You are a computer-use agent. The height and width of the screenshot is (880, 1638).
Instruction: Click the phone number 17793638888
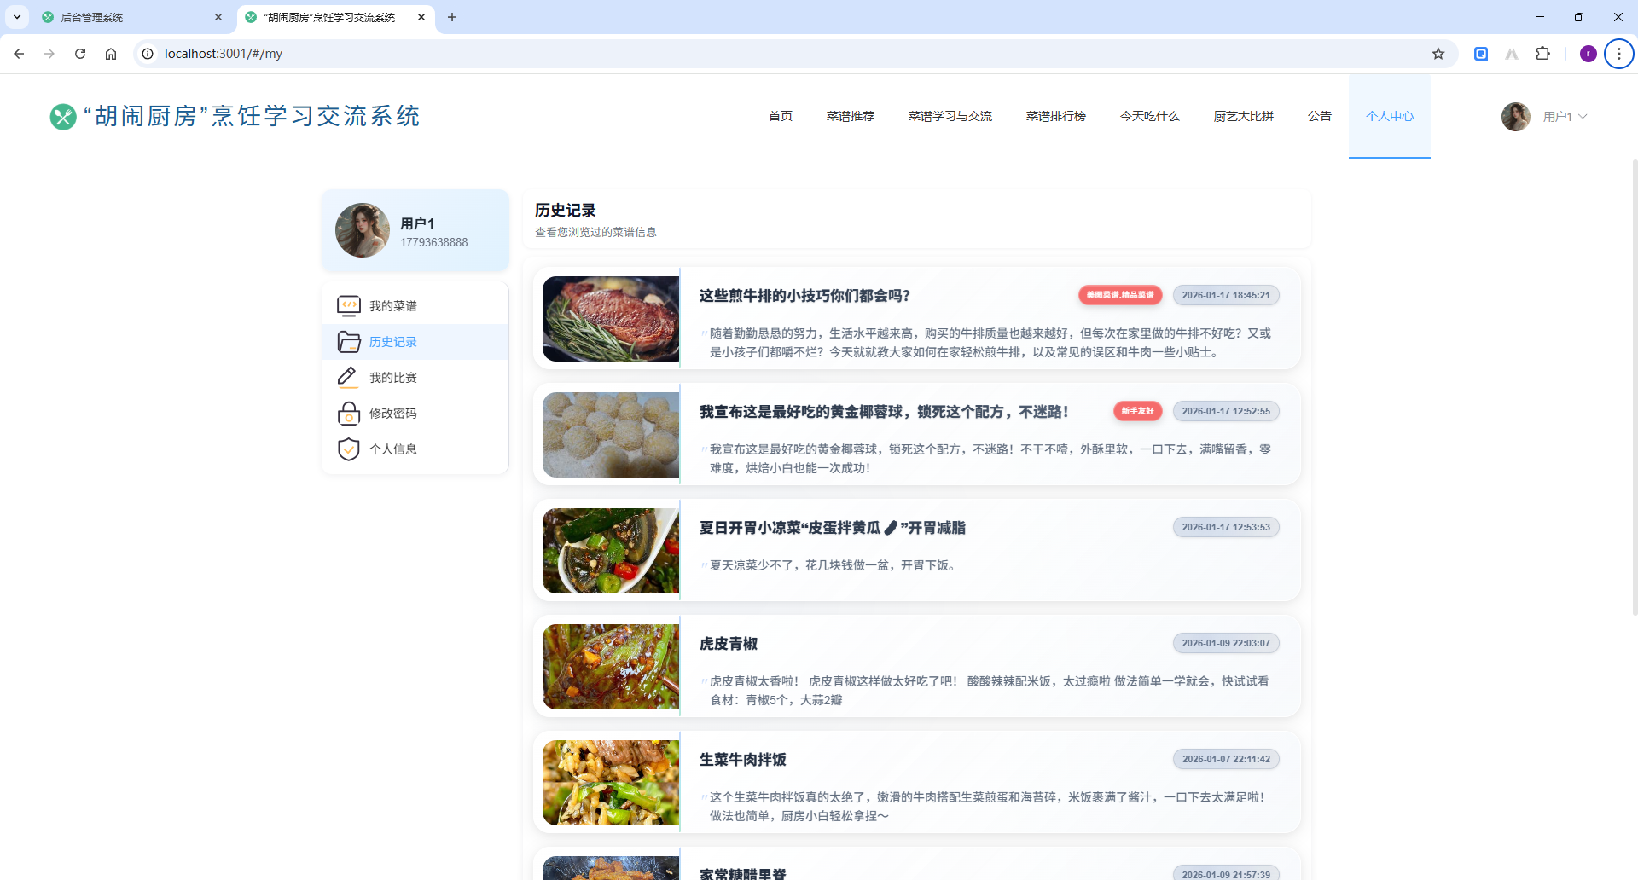(x=434, y=243)
